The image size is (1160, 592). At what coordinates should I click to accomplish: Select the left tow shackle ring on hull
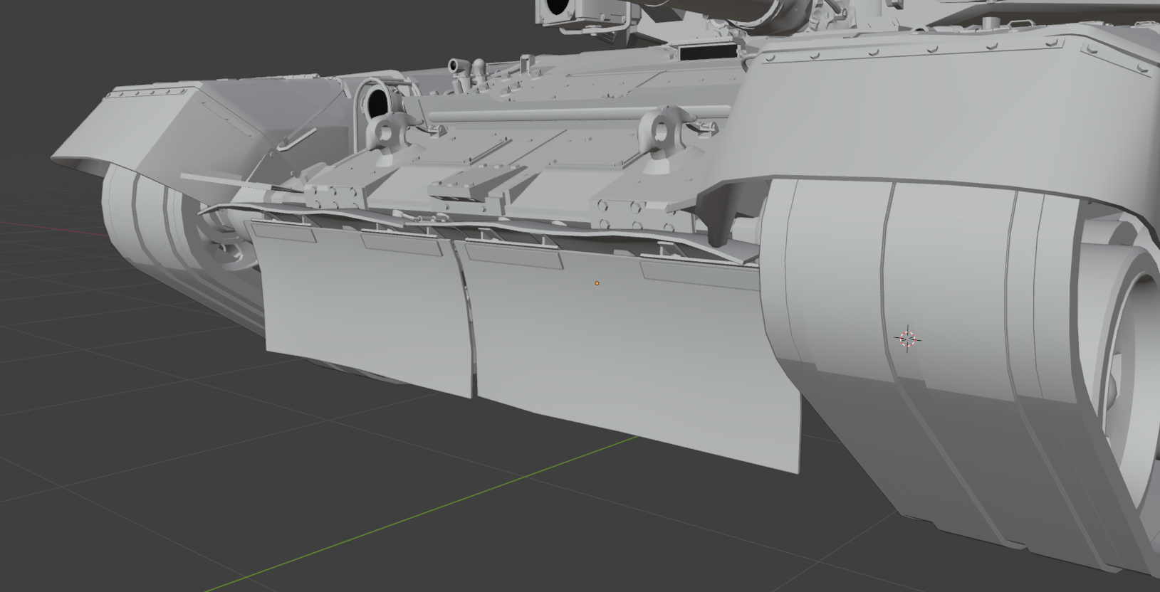pos(385,133)
